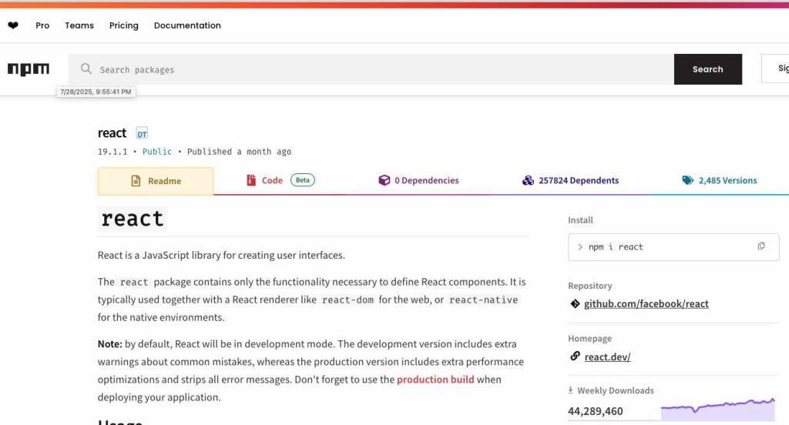Click the timestamp tooltip 7/28/2025, 9:55:41 PM
The image size is (789, 425).
[96, 92]
